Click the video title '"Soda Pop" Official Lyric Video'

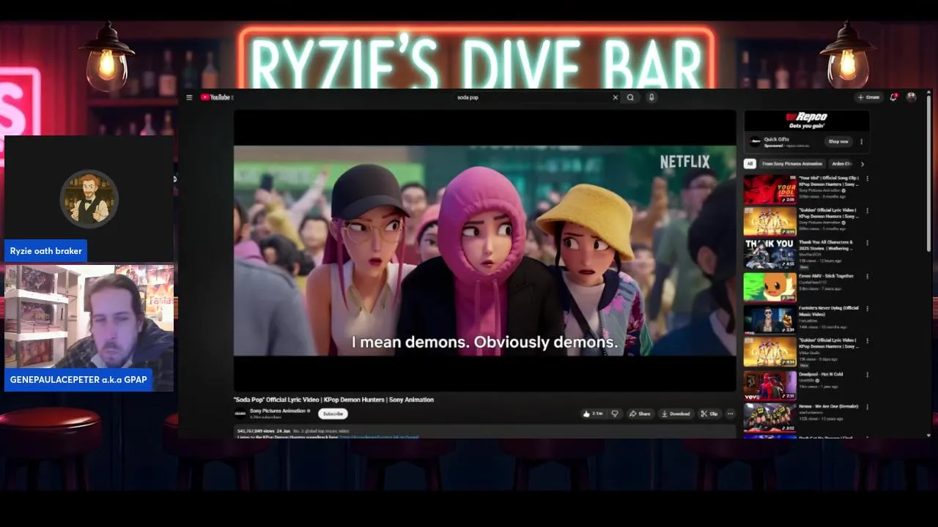click(x=333, y=400)
